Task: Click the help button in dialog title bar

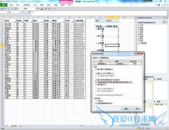Action: (135, 53)
